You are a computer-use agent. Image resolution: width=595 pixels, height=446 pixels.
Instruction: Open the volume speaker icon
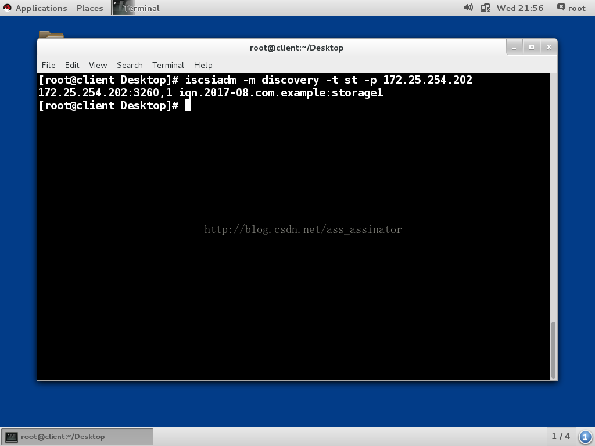tap(468, 8)
